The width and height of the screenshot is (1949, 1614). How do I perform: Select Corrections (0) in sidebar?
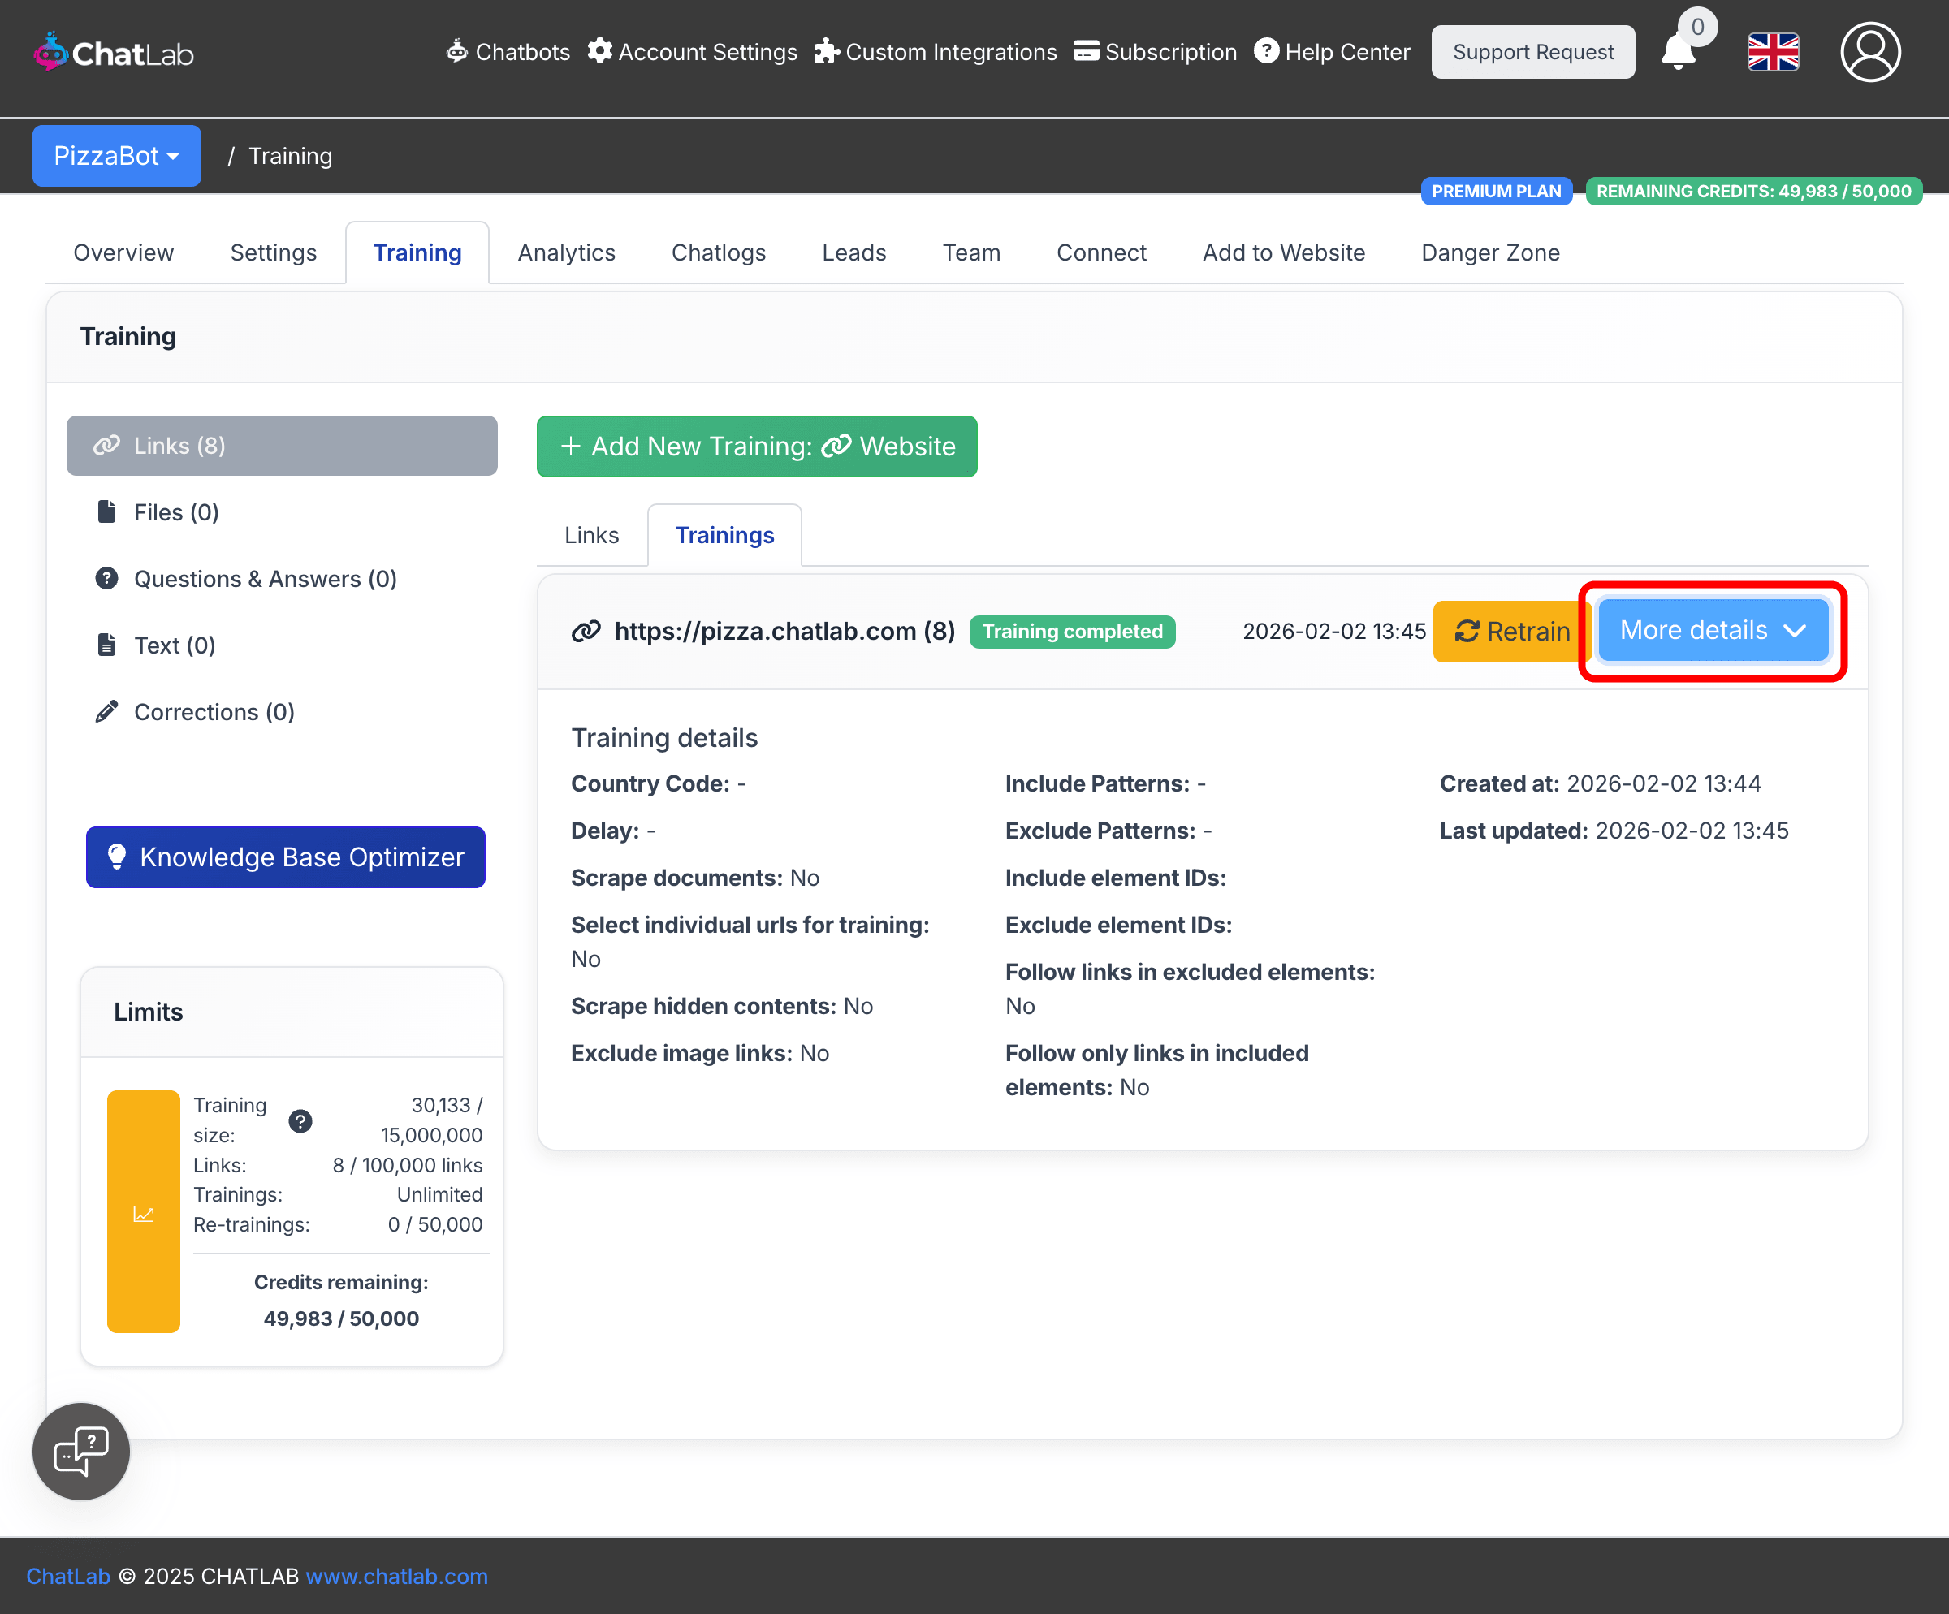pos(214,711)
